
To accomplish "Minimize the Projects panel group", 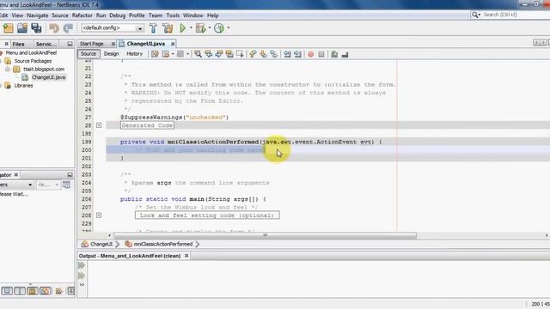I will tap(70, 44).
